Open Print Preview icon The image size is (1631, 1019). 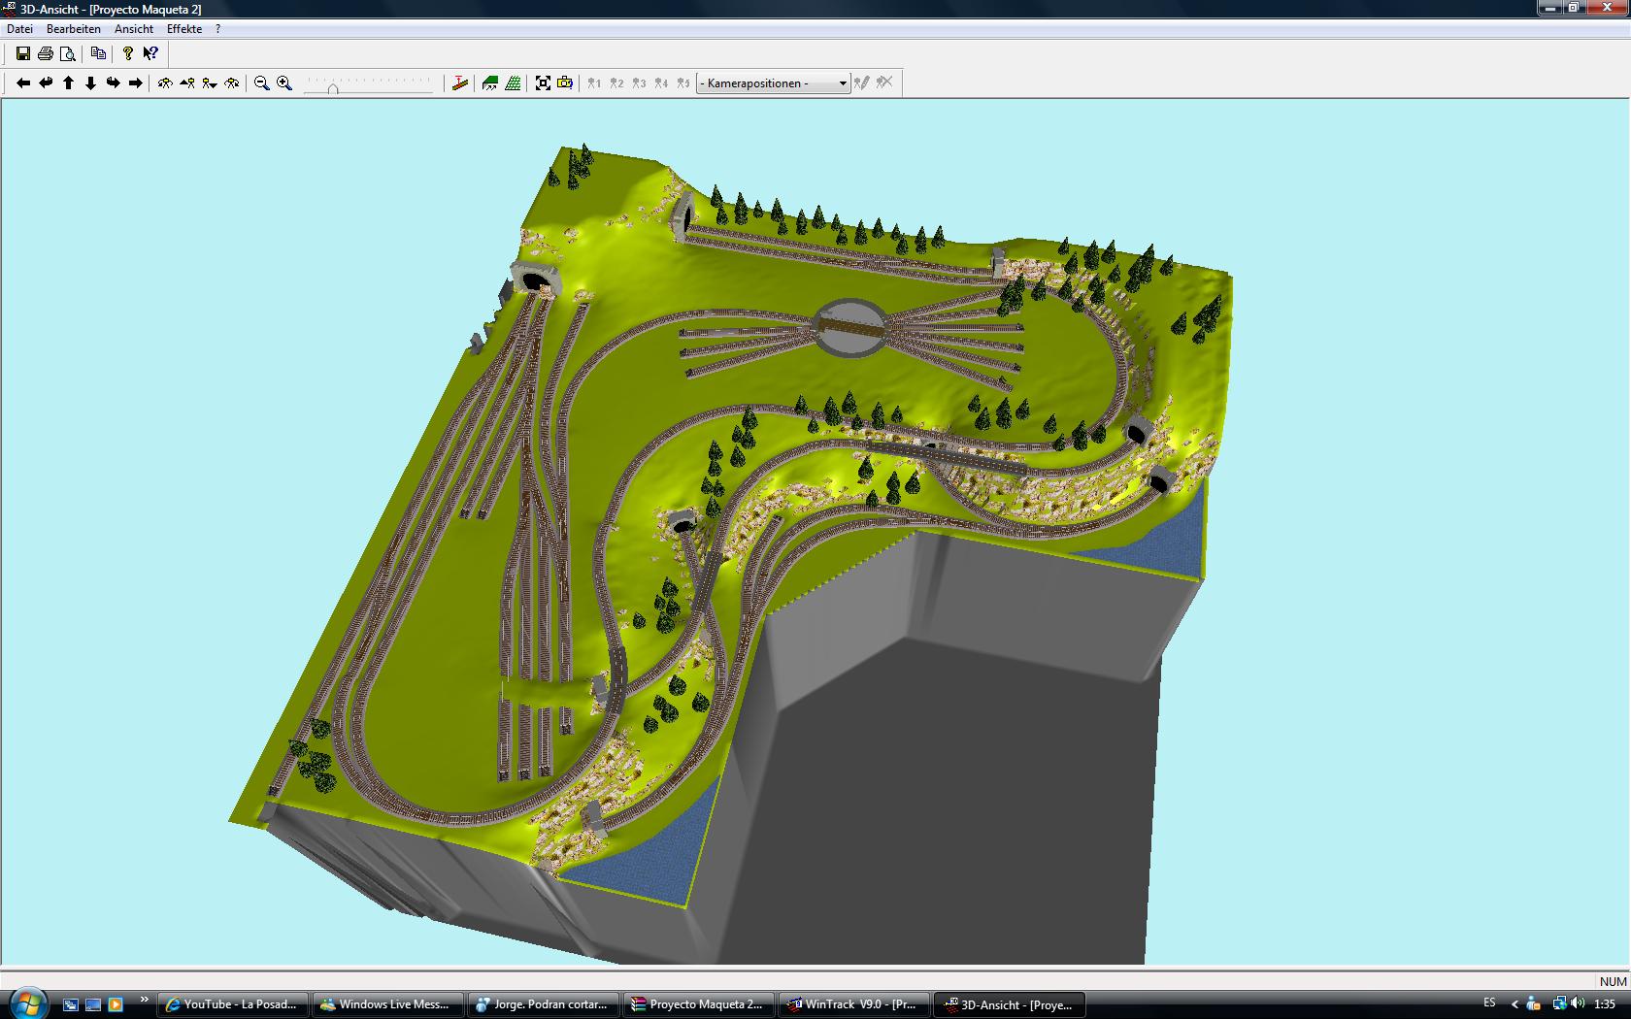click(67, 53)
